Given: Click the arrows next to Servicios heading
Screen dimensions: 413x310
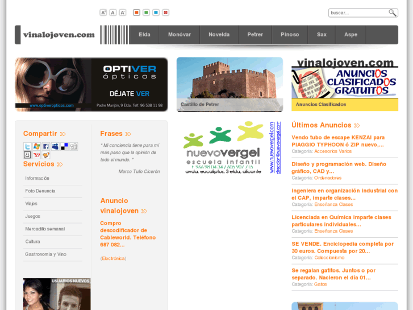Looking at the screenshot, I should tap(60, 164).
